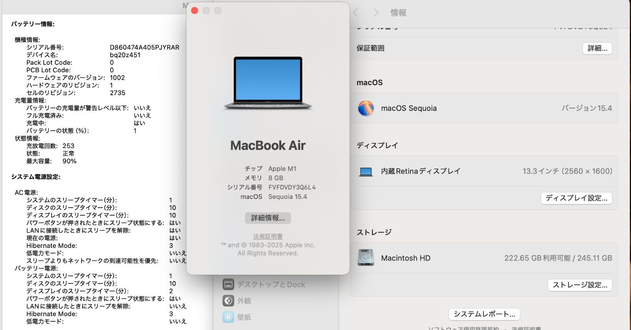Click the MacBook Air laptop image
Screen dimensions: 631x330
tap(268, 82)
